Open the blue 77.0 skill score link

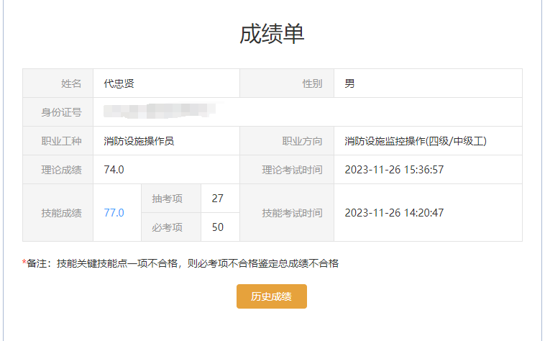(x=114, y=212)
